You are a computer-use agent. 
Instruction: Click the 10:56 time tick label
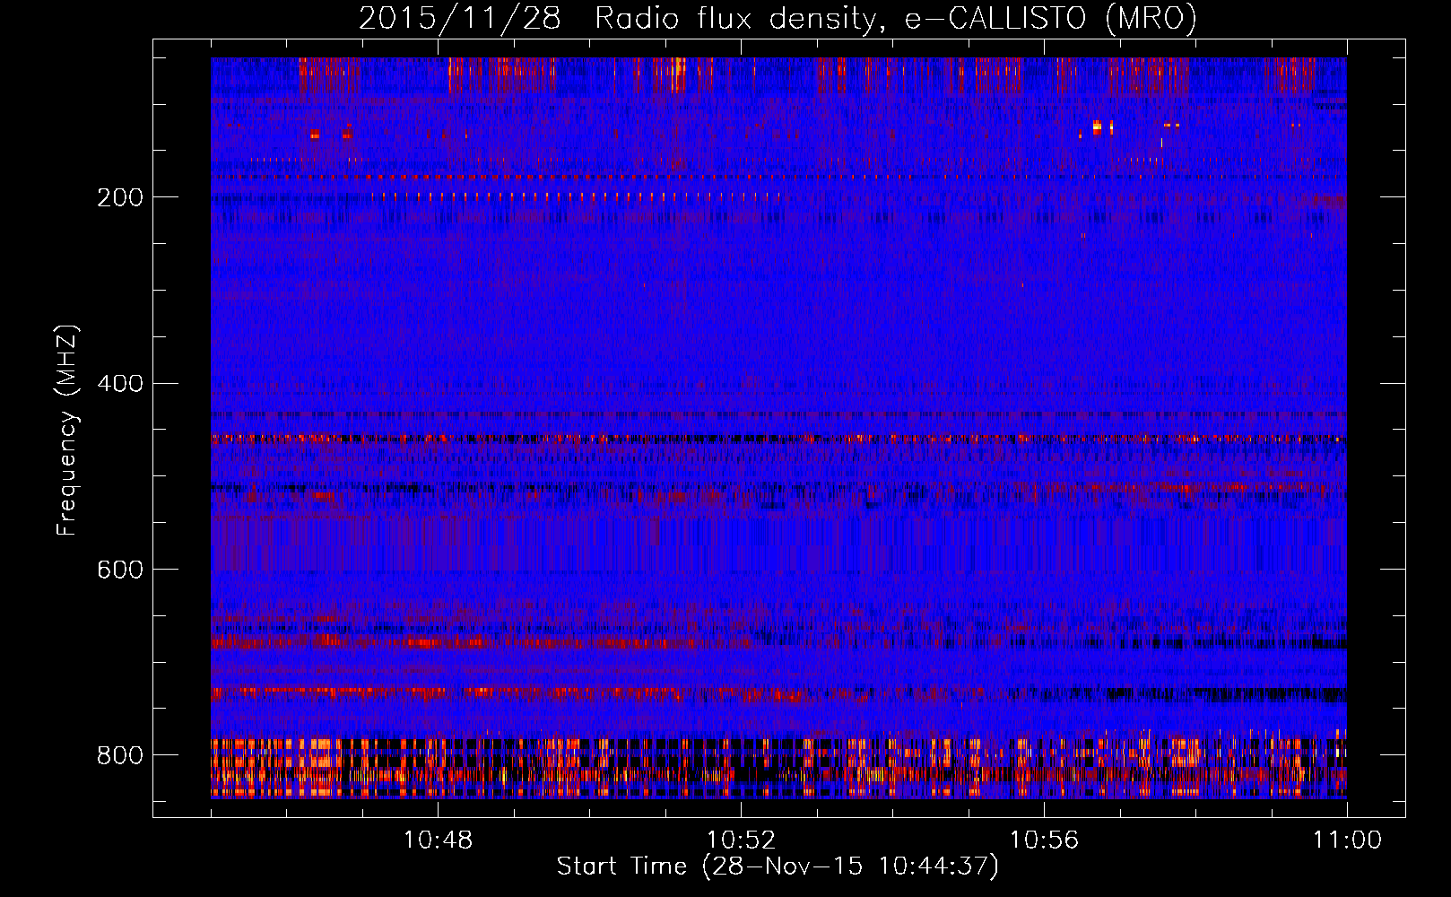1044,840
